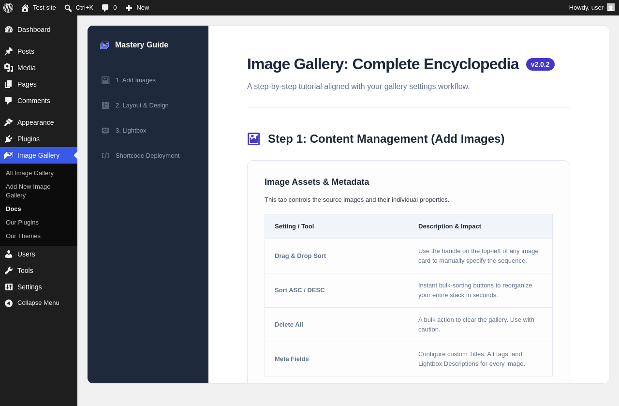Click comment count 0 in admin bar
The height and width of the screenshot is (406, 619).
115,8
